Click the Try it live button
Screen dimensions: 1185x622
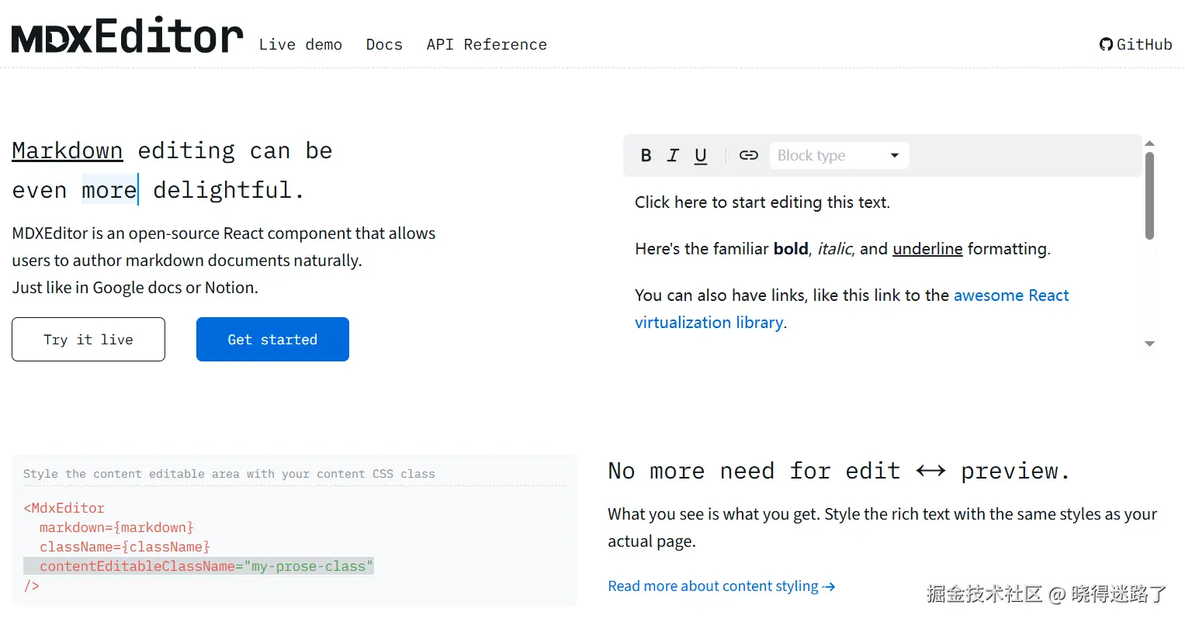(88, 339)
